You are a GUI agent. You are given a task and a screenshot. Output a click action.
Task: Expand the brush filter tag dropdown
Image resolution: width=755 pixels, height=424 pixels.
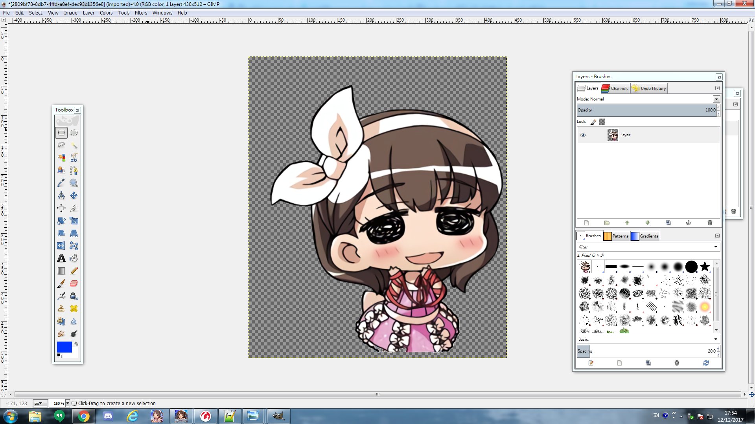pos(716,247)
